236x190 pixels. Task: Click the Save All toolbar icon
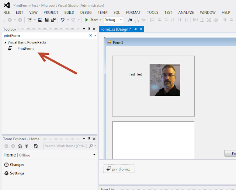tap(53, 20)
